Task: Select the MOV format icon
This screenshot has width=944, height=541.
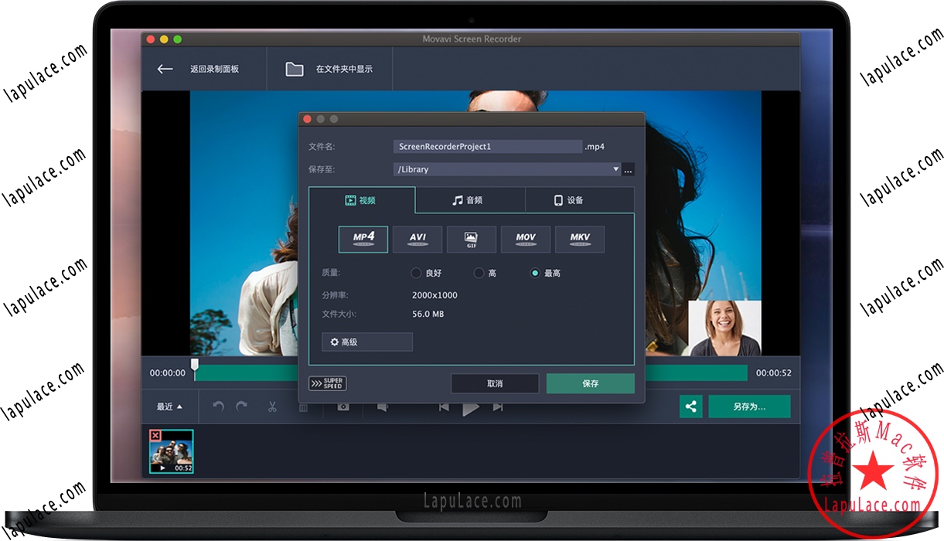Action: click(x=526, y=239)
